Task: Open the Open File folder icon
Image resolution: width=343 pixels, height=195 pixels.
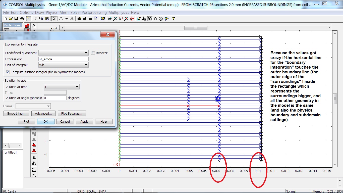Action: click(x=11, y=19)
